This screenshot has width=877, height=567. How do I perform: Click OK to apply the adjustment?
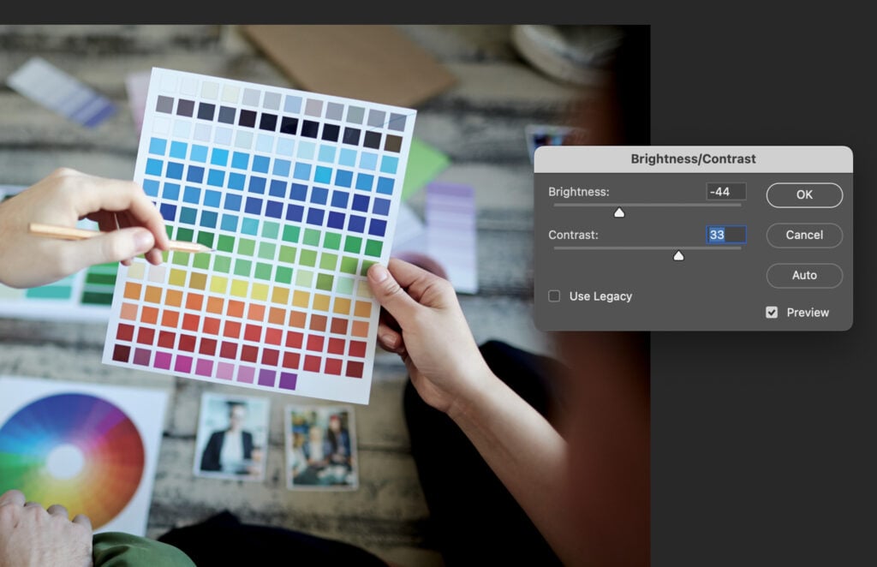pos(803,194)
